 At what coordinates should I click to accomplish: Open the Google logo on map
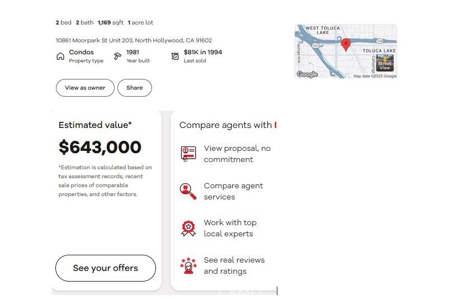coord(307,74)
